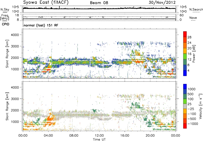Click the blue top of Velocity colorbar

pos(185,87)
